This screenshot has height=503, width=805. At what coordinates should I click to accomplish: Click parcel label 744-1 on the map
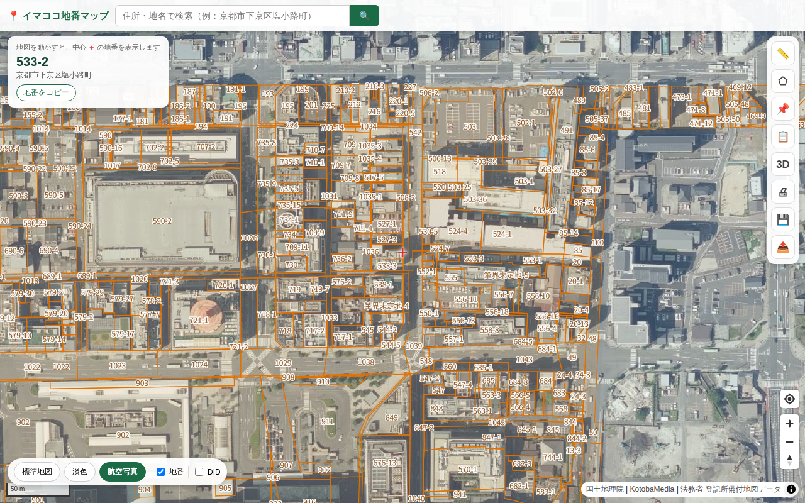click(x=552, y=458)
